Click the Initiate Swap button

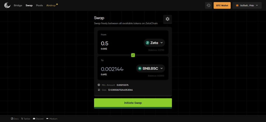tap(133, 103)
